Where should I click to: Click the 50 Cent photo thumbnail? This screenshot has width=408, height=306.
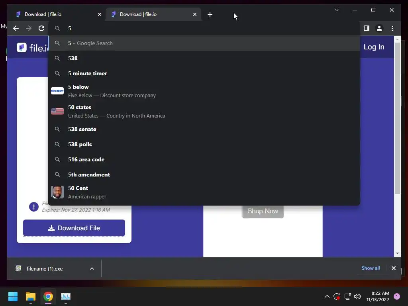click(x=57, y=192)
